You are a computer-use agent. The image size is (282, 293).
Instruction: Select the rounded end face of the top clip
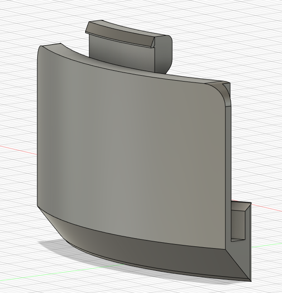pyautogui.click(x=163, y=54)
